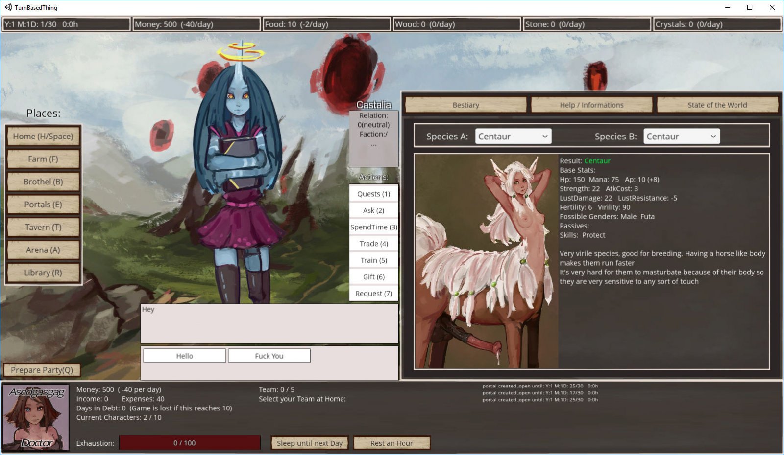
Task: Expand the Species A dropdown
Action: click(x=513, y=136)
